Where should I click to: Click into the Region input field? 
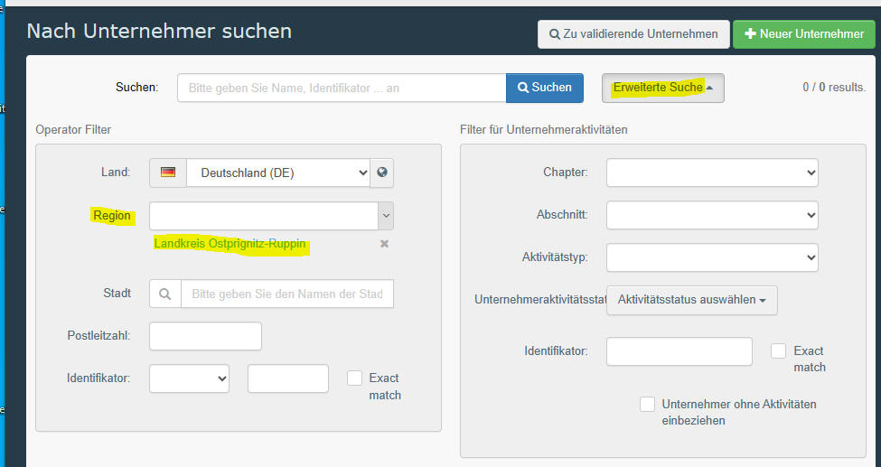pos(264,216)
